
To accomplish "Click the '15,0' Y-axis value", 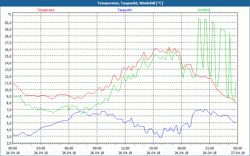I will point(8,56).
